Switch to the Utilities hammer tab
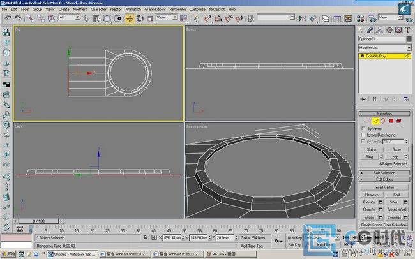Screen dimensions: 415x259 (x=407, y=30)
